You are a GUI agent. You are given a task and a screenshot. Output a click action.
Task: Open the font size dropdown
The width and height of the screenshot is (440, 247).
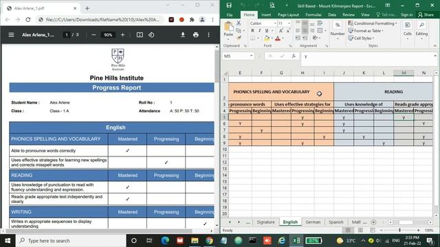(x=289, y=23)
